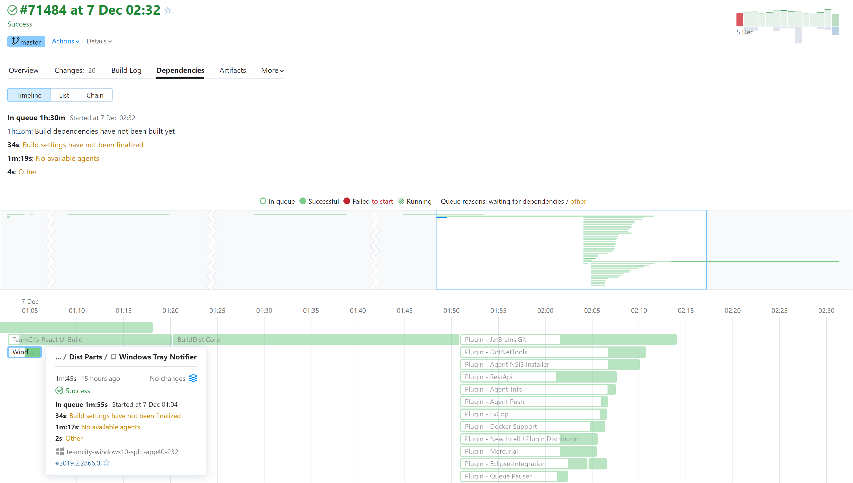The width and height of the screenshot is (853, 483).
Task: Open Windows Tray Notifier build configuration link
Action: [158, 357]
